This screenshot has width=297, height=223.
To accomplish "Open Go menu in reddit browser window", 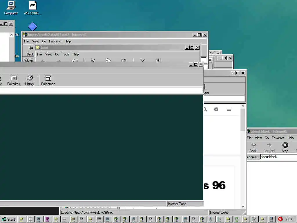I will [x=44, y=41].
